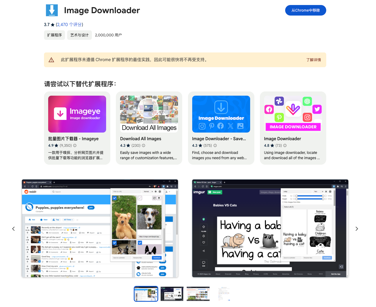Screen dimensions: 376x307
Task: Click the Image Downloader extension logo icon
Action: [52, 10]
